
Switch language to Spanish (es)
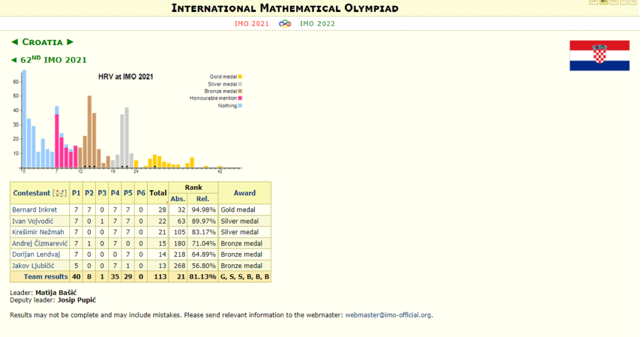click(613, 2)
